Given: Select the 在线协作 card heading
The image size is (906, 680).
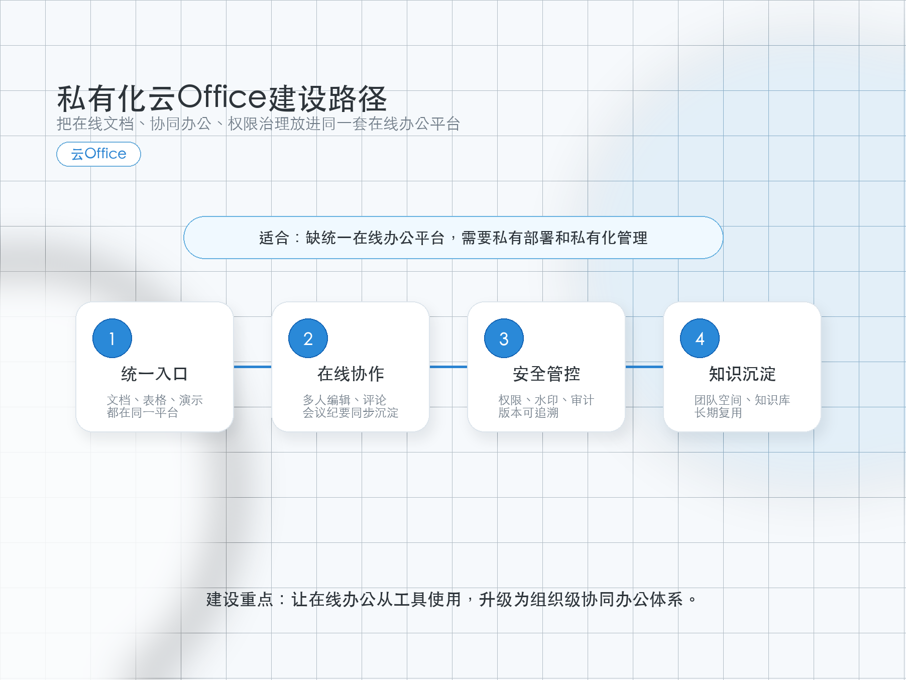Looking at the screenshot, I should pyautogui.click(x=351, y=374).
